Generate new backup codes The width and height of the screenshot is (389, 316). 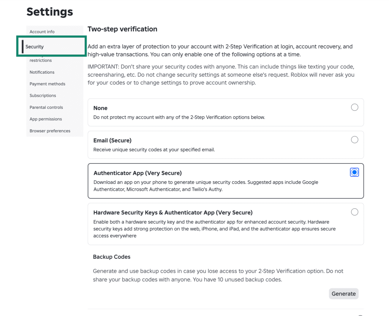click(343, 294)
